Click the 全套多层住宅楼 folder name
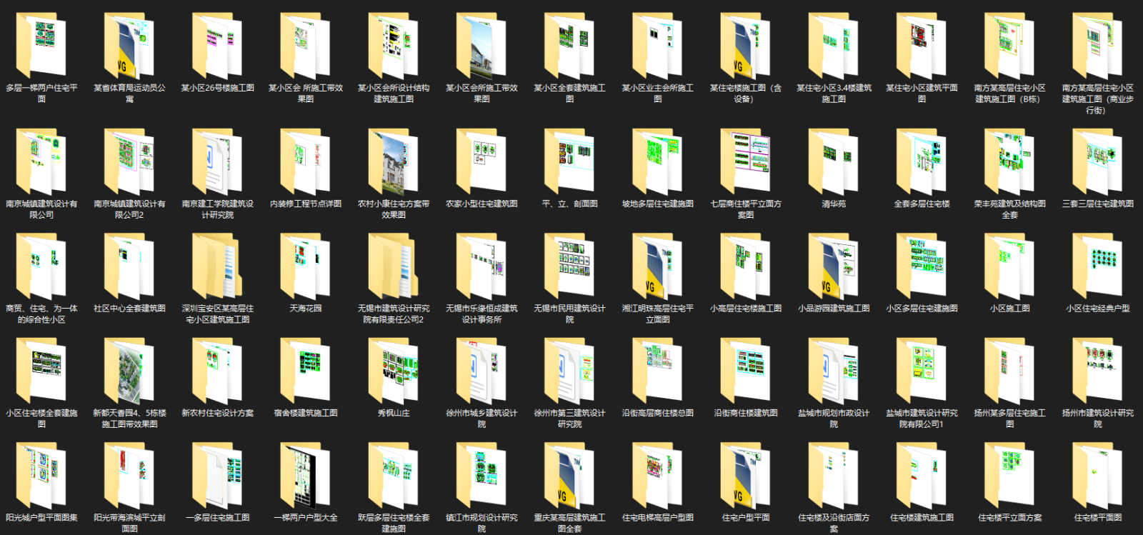1143x535 pixels. (922, 204)
